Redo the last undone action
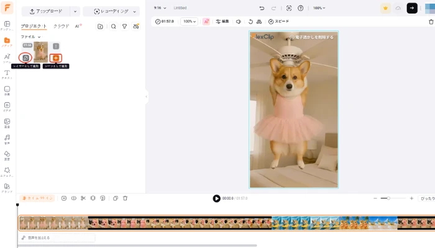 coord(273,8)
